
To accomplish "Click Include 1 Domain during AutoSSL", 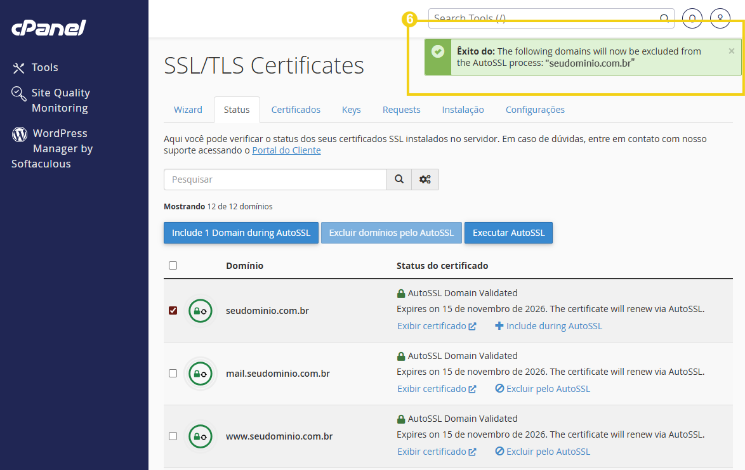I will tap(241, 233).
